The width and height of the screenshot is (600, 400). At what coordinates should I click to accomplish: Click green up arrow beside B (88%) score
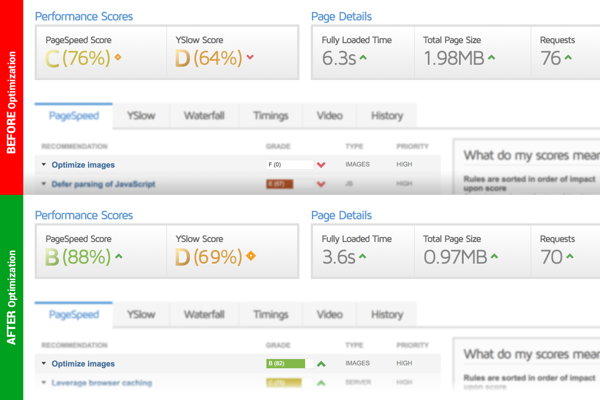pos(118,256)
